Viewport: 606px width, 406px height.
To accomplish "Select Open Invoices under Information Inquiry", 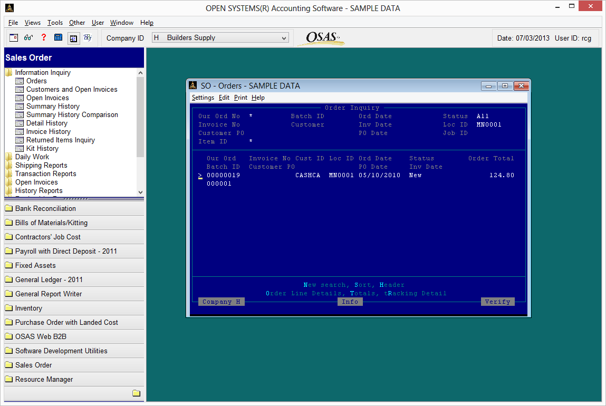I will click(x=47, y=98).
